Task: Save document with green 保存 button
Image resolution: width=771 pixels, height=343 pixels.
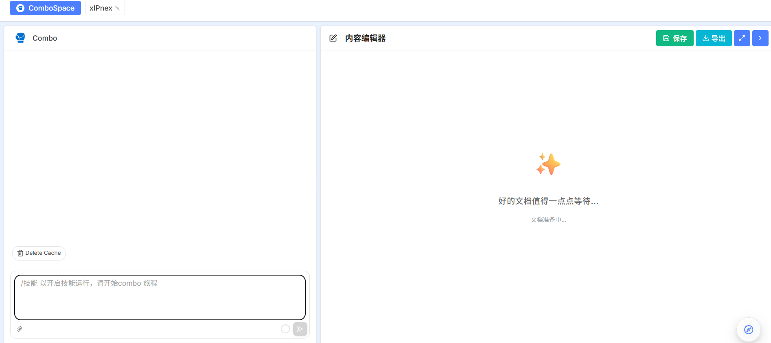Action: pyautogui.click(x=675, y=38)
